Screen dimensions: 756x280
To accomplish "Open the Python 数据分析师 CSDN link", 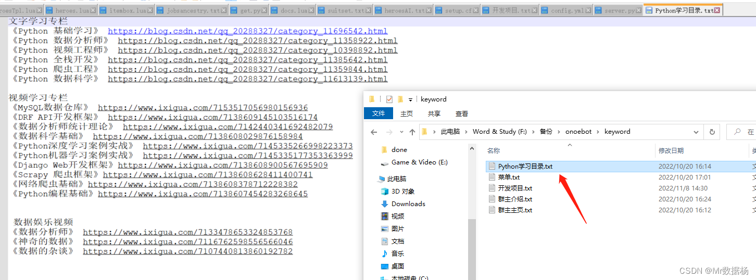I will tap(257, 41).
